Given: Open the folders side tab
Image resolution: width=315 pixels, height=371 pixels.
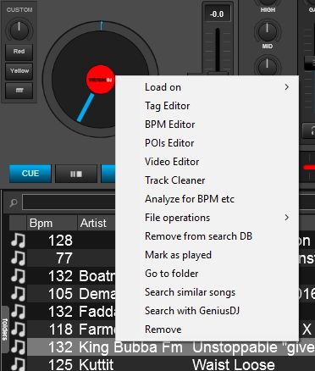Looking at the screenshot, I should 4,329.
